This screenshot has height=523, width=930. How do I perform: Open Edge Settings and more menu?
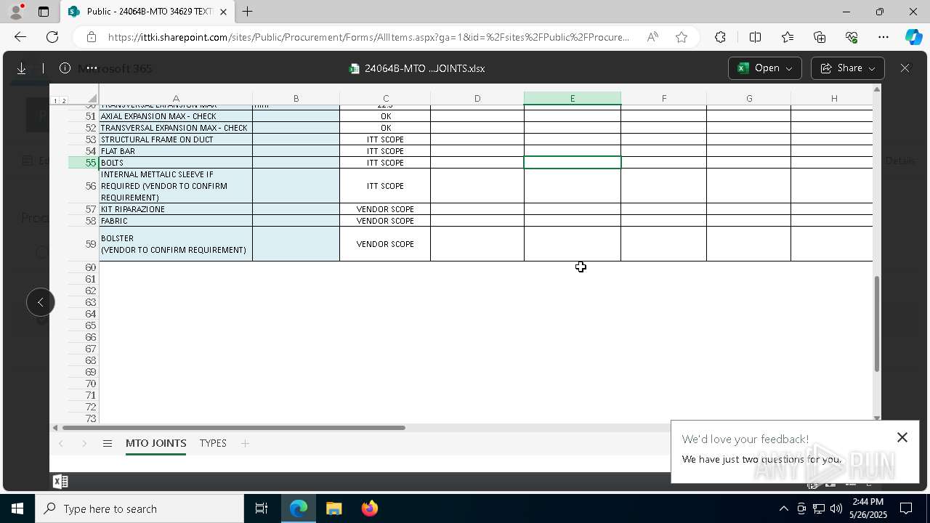pyautogui.click(x=883, y=37)
